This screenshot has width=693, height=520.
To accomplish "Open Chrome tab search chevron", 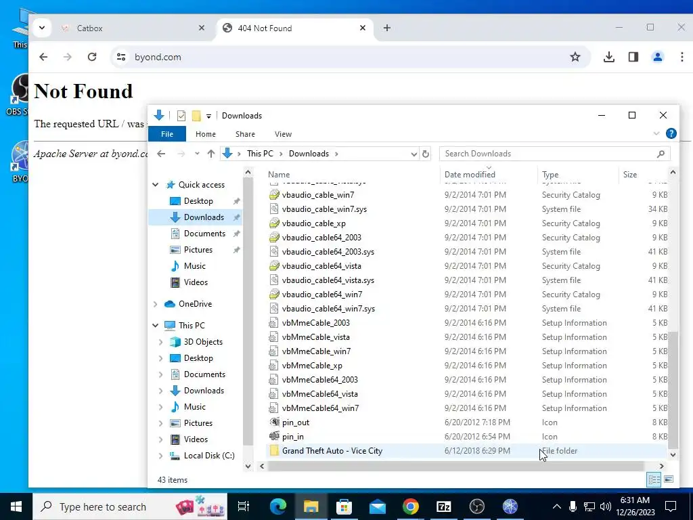I will [x=42, y=28].
